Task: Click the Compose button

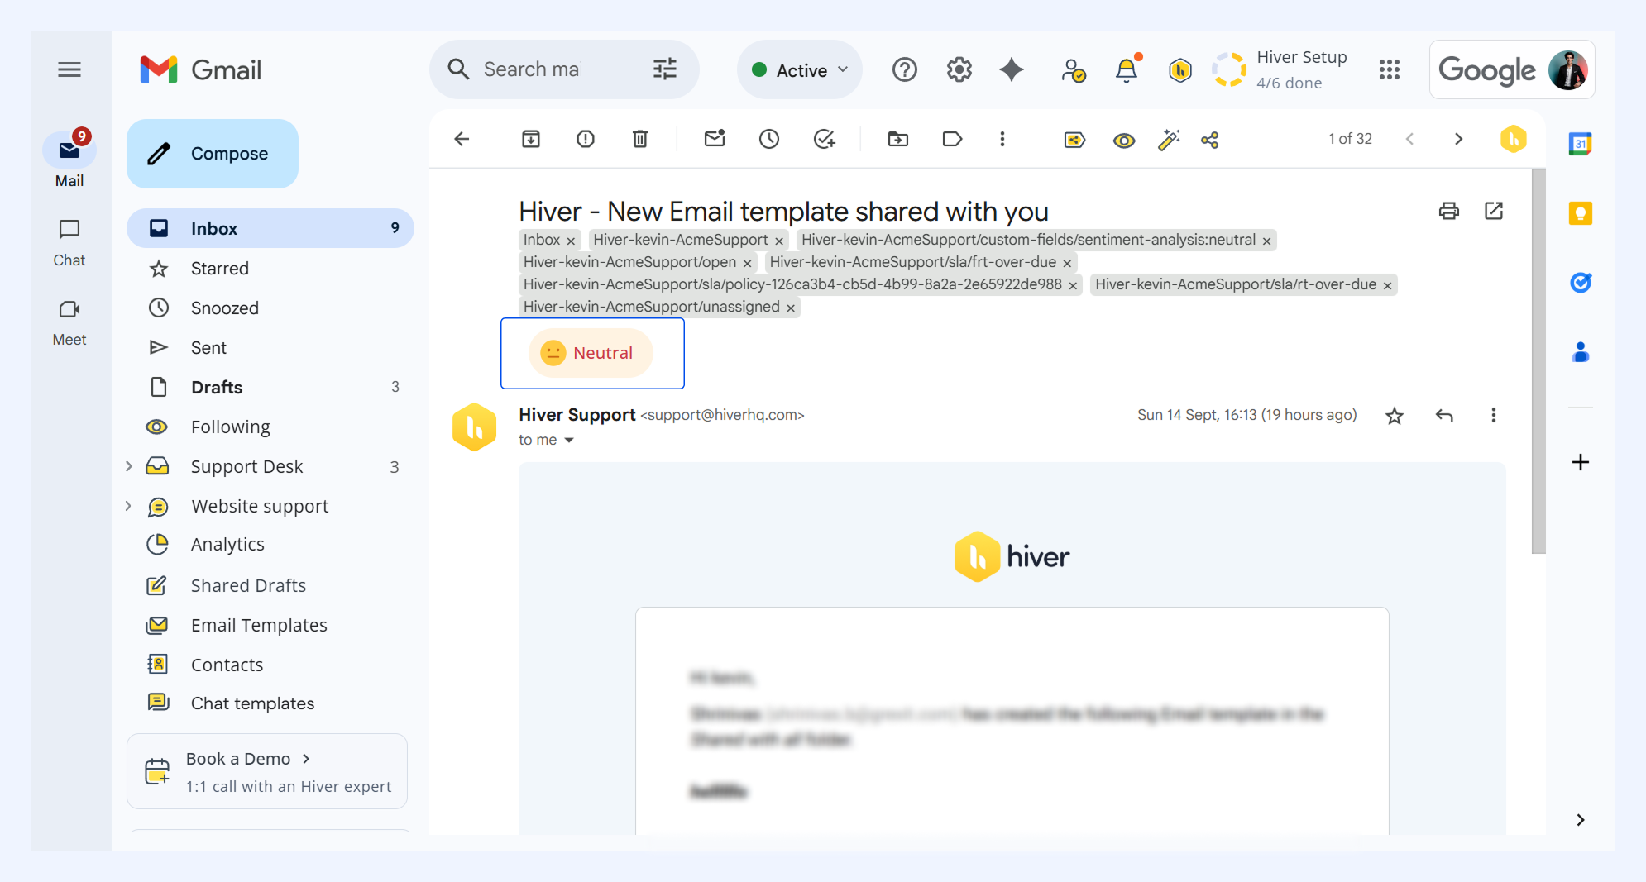Action: [213, 154]
